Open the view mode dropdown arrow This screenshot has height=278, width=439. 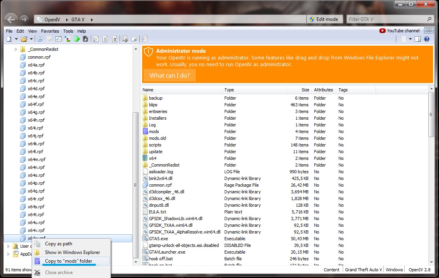[x=410, y=39]
